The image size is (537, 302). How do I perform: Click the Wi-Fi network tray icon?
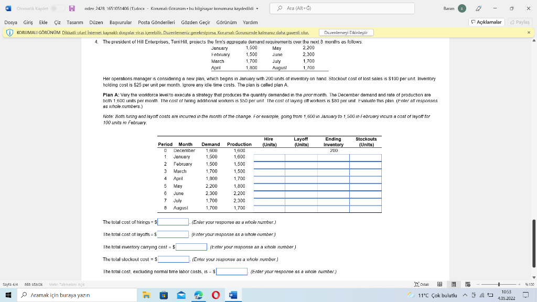482,295
